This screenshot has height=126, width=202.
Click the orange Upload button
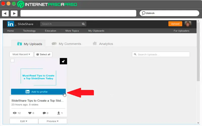[x=175, y=24]
